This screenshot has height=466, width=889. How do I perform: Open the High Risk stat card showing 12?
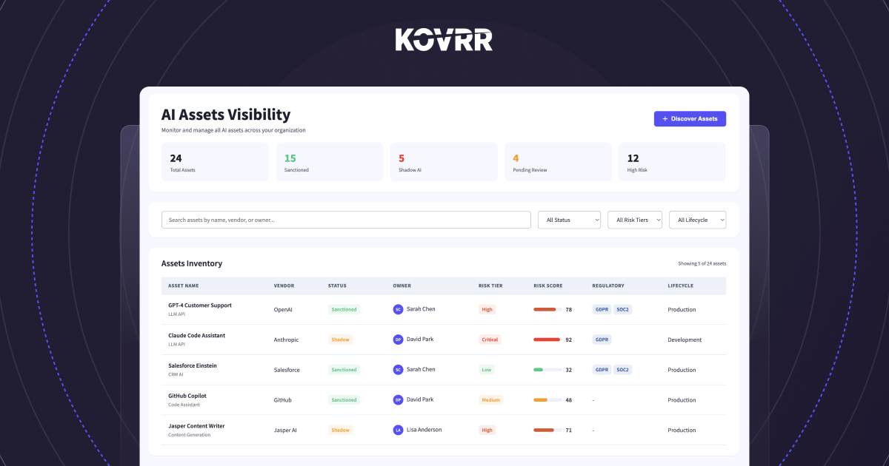tap(672, 161)
